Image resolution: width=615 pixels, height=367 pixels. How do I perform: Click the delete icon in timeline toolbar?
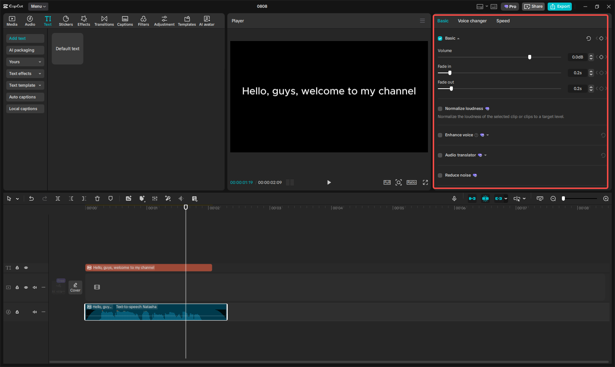(x=97, y=199)
